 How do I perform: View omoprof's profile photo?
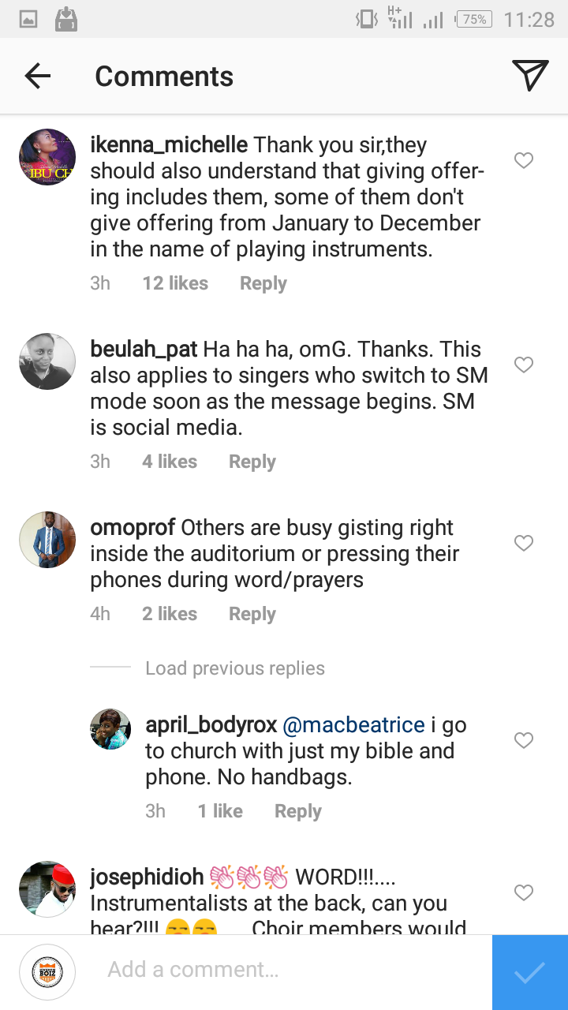tap(47, 540)
